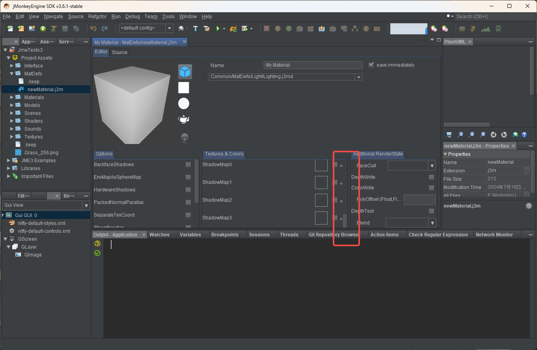Select nifty-default-controls.xml in the tree
537x350 pixels.
click(x=44, y=231)
